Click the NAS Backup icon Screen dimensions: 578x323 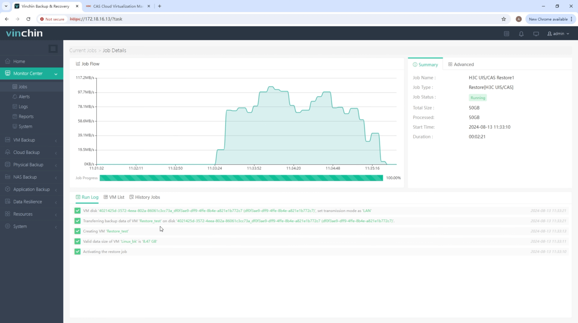[x=8, y=177]
